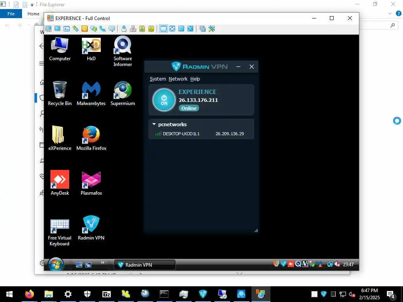
Task: Select the full screen view mode icon
Action: click(x=181, y=29)
